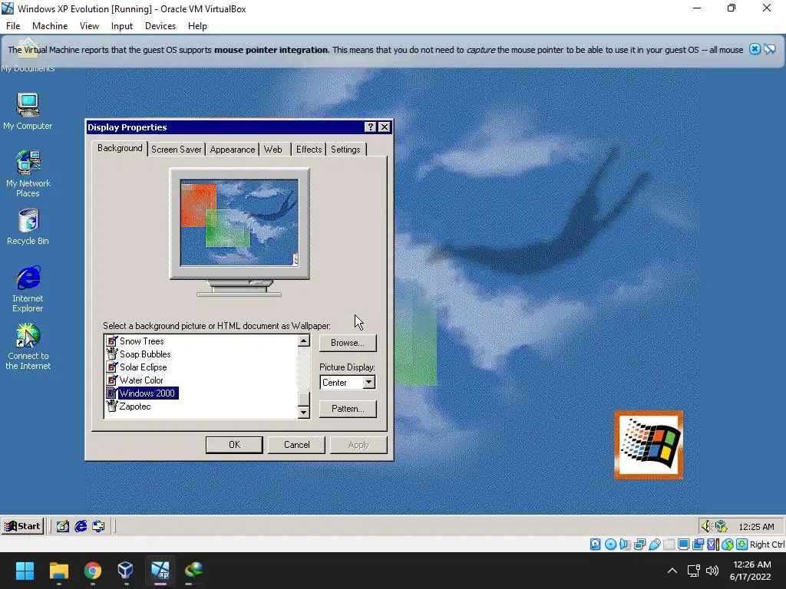Confirm with the OK button
This screenshot has width=786, height=589.
coord(234,445)
